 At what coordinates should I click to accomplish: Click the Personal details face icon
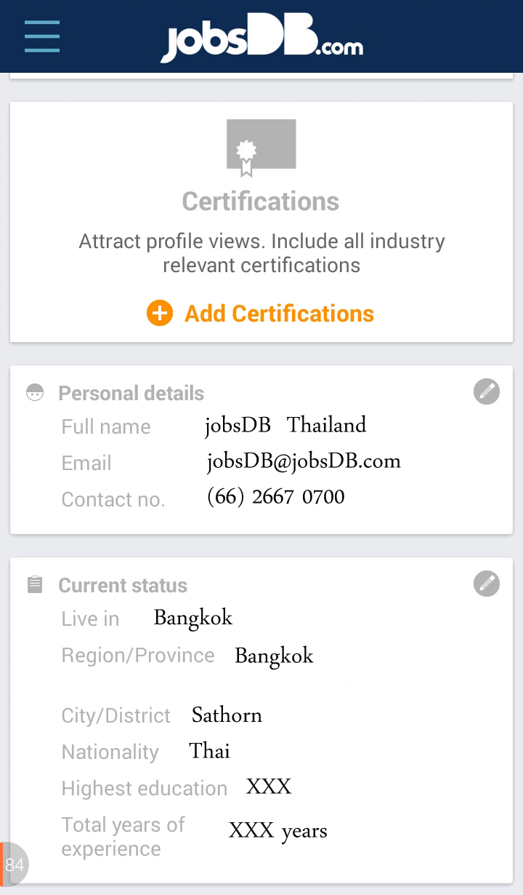point(35,393)
